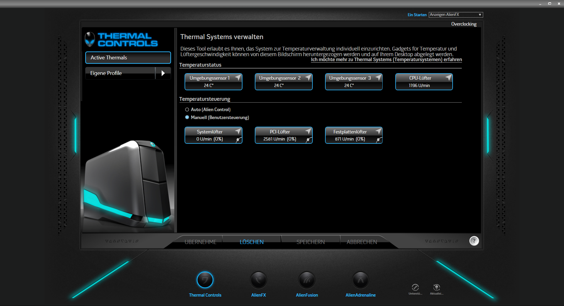
Task: Click the ABBRECHEN button
Action: click(362, 242)
